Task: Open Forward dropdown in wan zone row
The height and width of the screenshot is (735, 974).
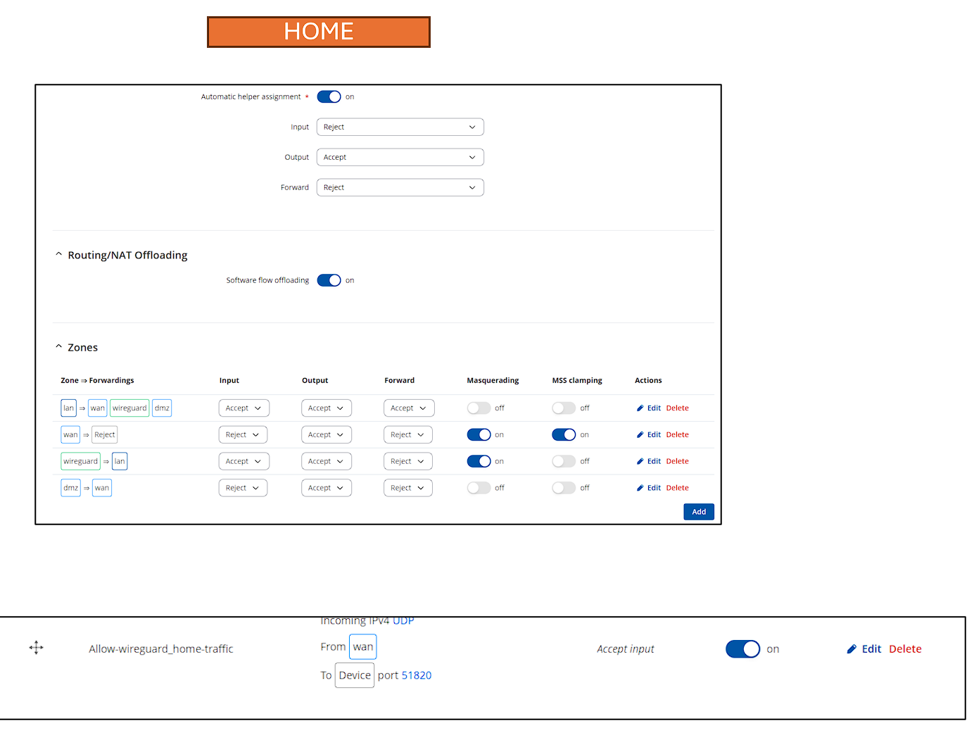Action: click(407, 435)
